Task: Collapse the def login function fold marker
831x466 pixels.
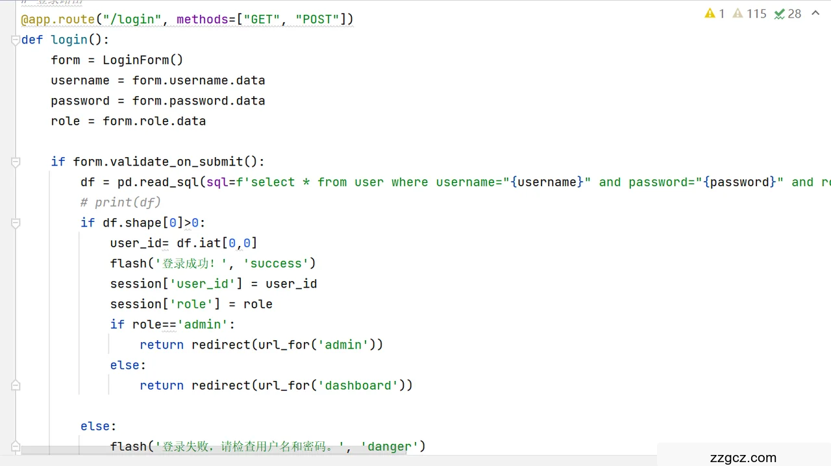Action: 16,40
